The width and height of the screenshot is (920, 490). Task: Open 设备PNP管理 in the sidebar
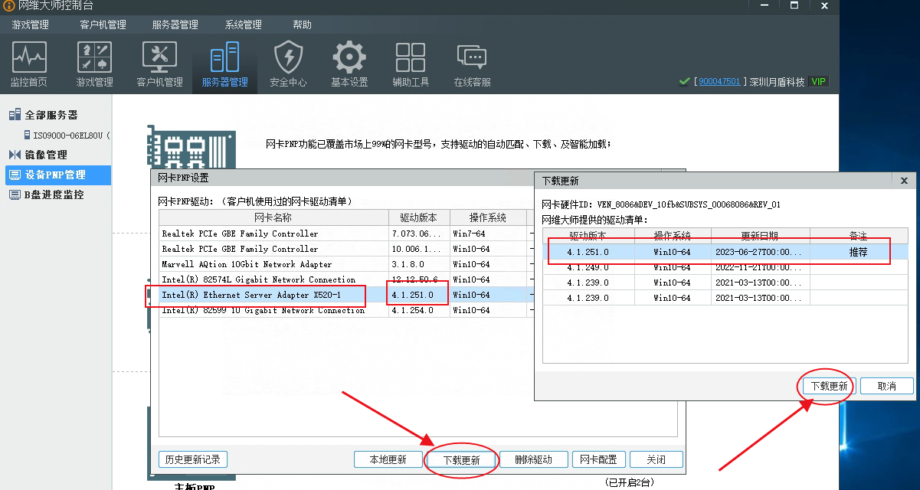click(57, 175)
